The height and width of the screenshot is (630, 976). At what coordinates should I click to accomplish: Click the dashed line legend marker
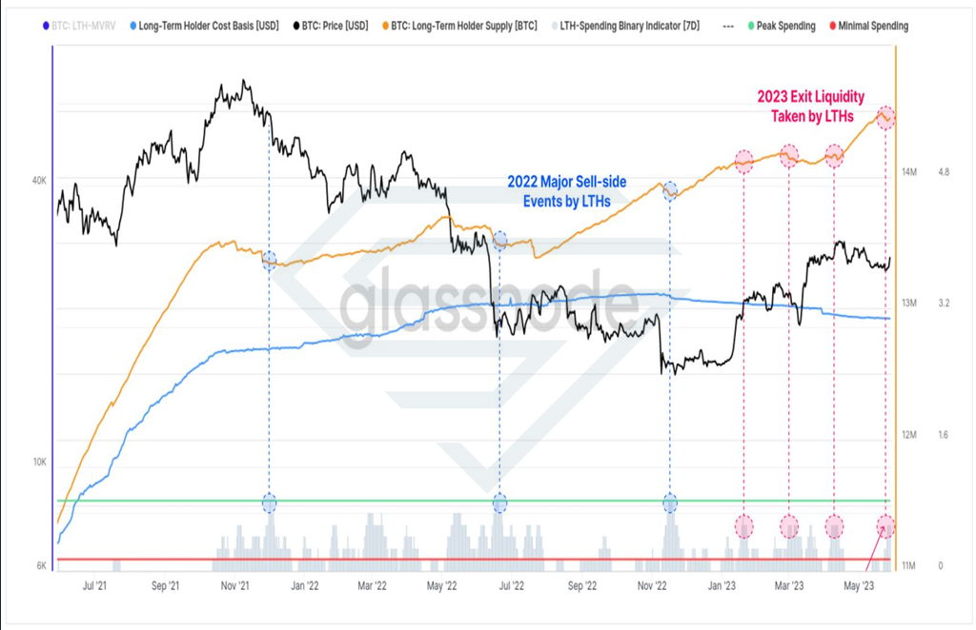click(727, 27)
